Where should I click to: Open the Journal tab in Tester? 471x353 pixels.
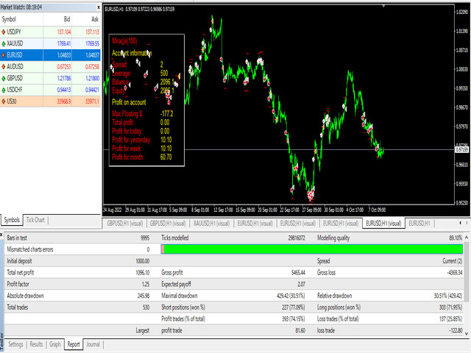tap(93, 344)
